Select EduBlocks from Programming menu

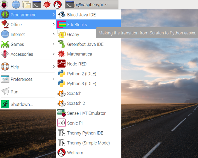[x=77, y=25]
